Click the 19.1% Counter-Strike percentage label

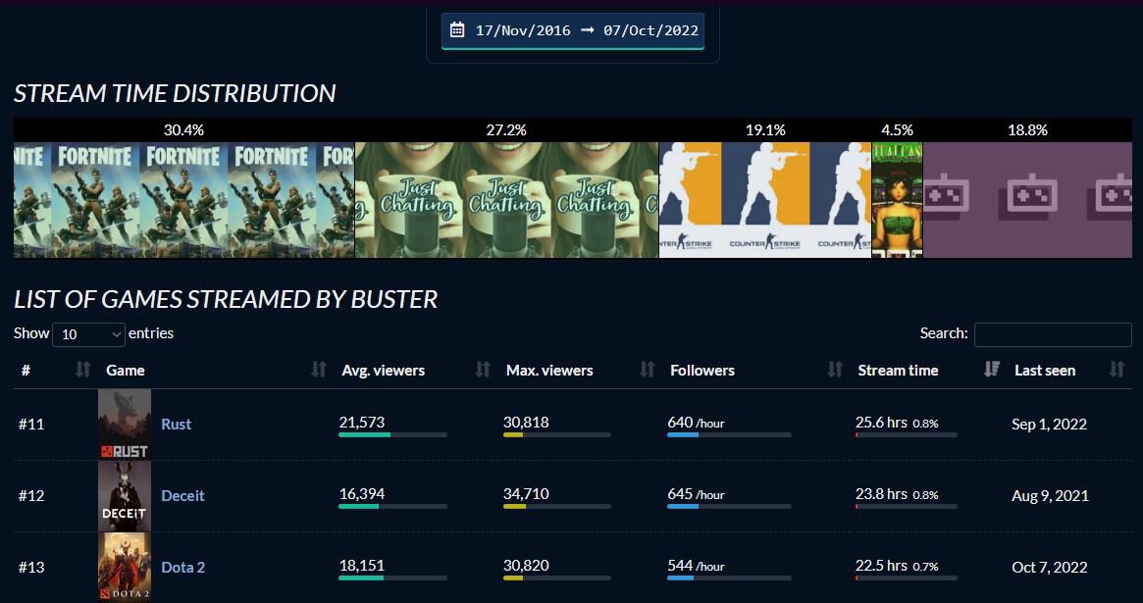point(765,130)
